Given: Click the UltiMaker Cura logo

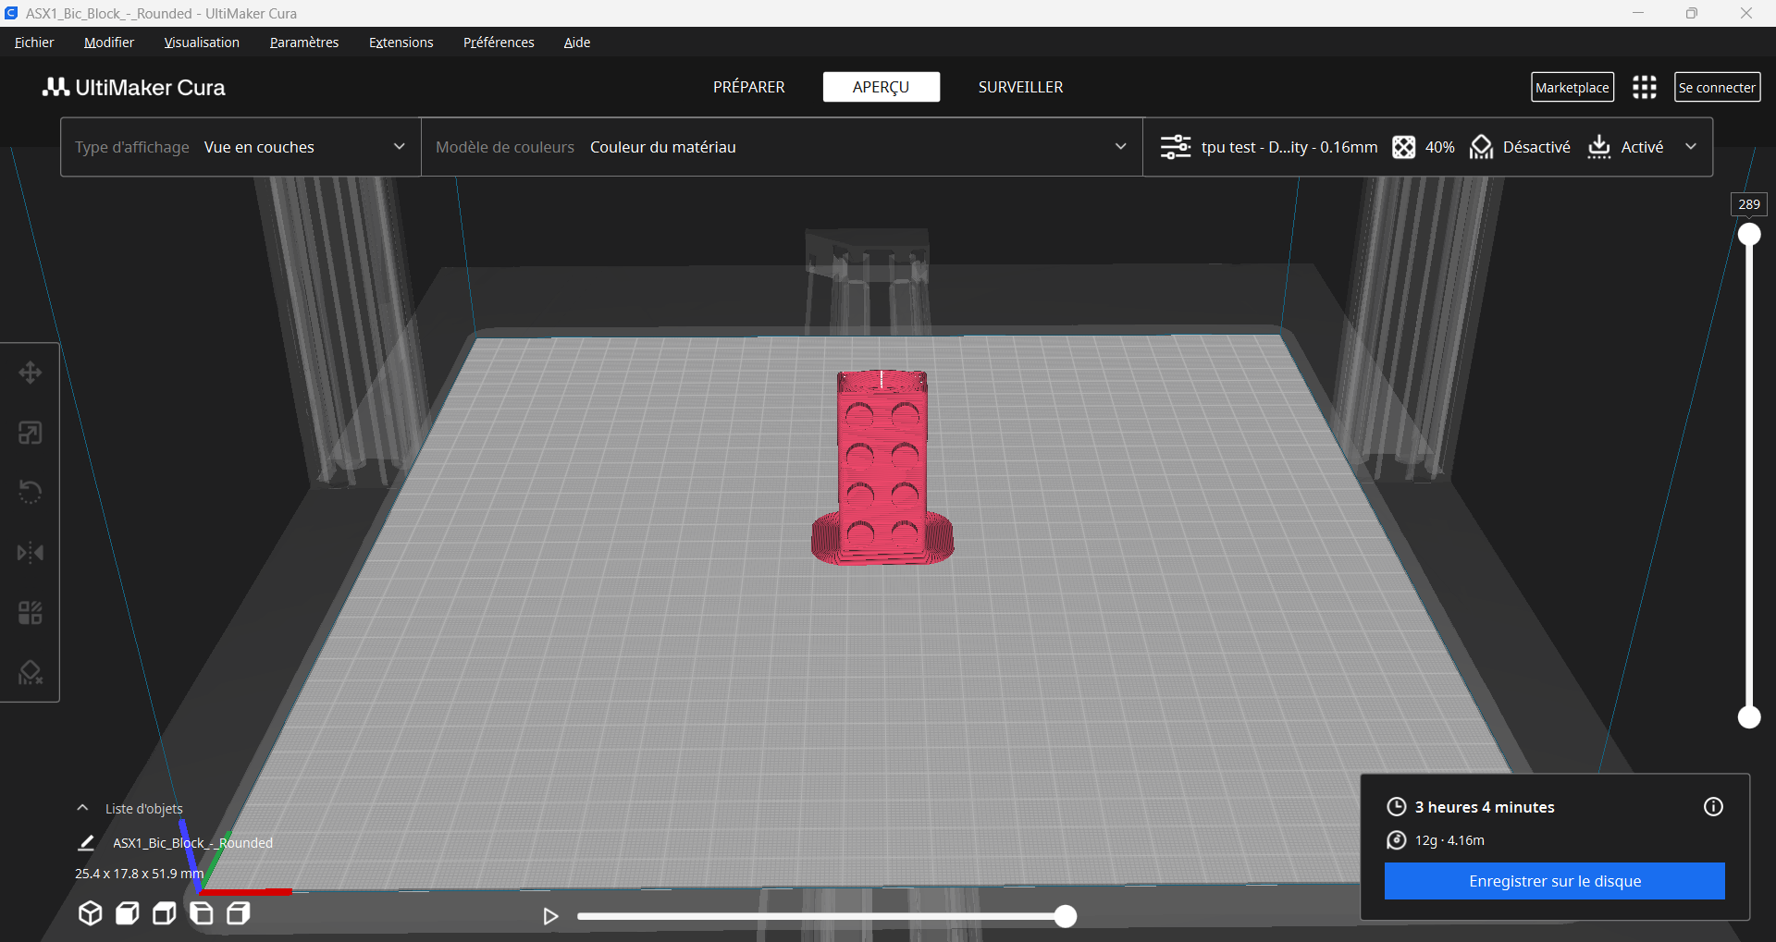Looking at the screenshot, I should (x=134, y=87).
